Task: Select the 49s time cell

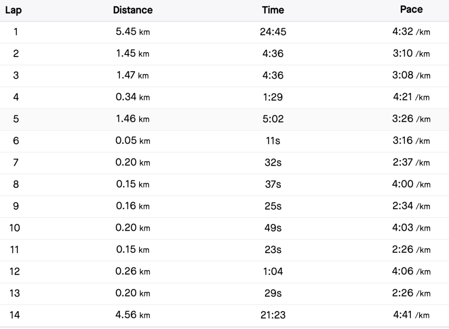Action: click(272, 228)
